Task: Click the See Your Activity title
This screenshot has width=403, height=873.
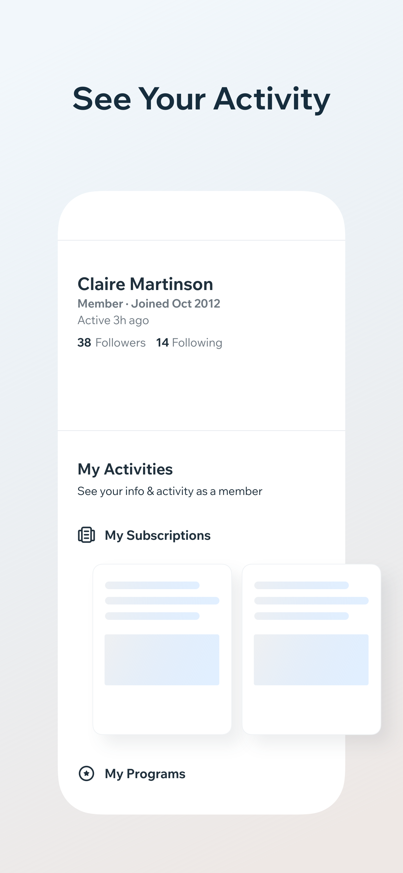Action: [x=201, y=99]
